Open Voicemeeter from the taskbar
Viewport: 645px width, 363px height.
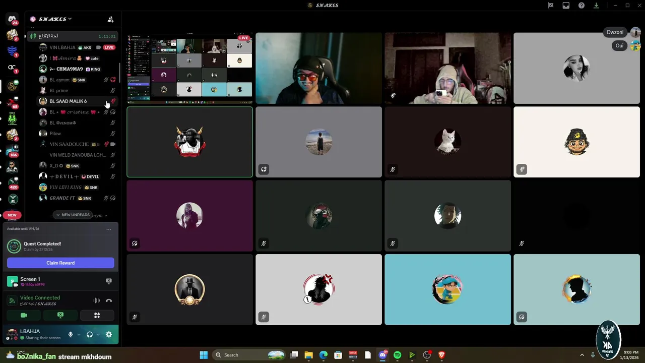click(x=353, y=355)
